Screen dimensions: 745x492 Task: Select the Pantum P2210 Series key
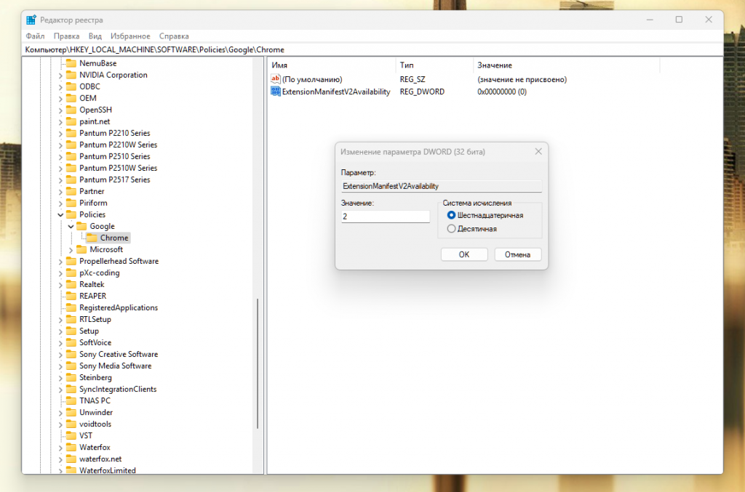coord(114,133)
